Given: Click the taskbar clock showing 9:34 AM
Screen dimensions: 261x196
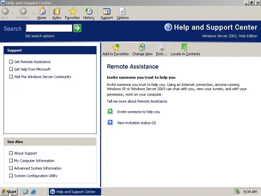Looking at the screenshot, I should [250, 192].
